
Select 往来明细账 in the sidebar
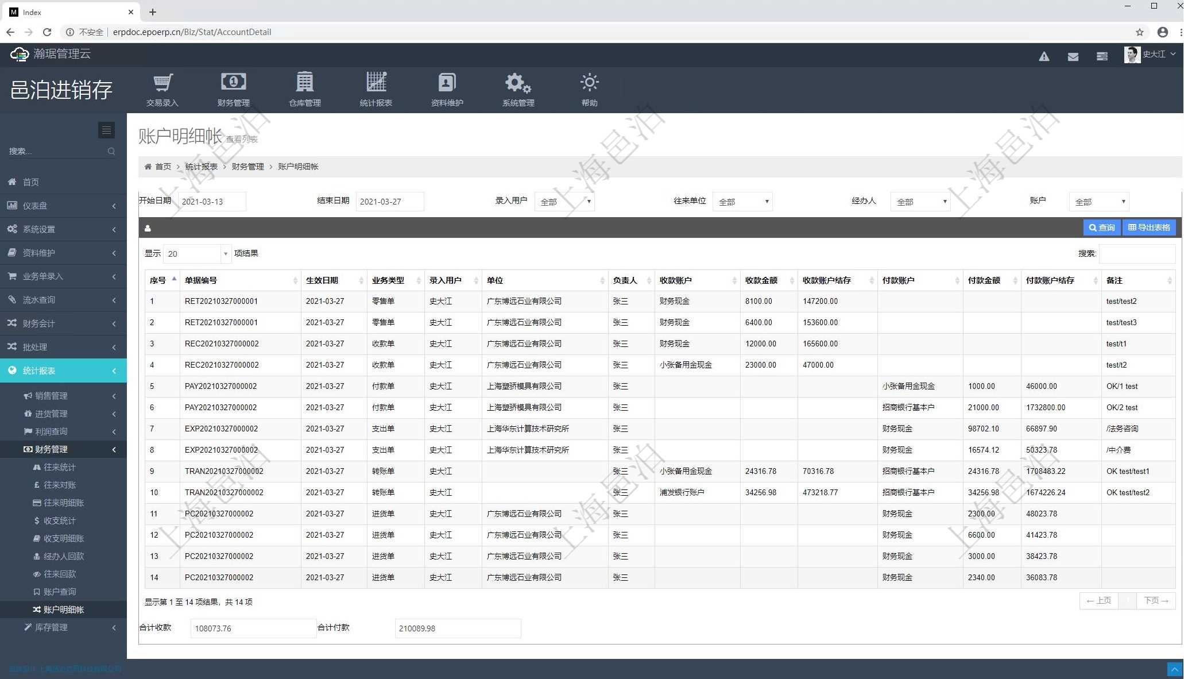64,503
